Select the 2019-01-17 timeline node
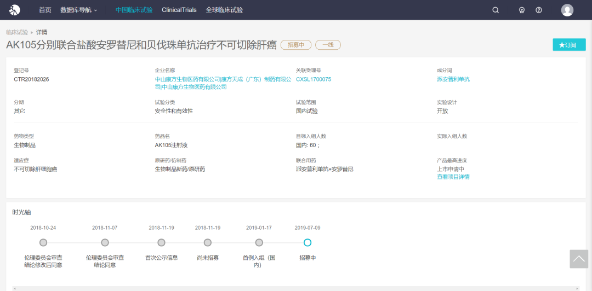 point(259,242)
